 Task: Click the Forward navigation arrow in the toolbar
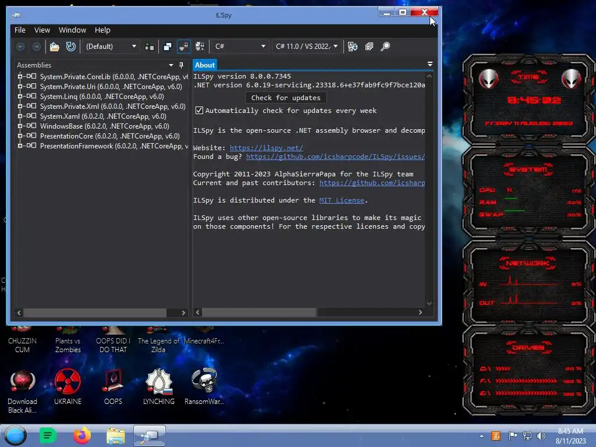pyautogui.click(x=37, y=47)
